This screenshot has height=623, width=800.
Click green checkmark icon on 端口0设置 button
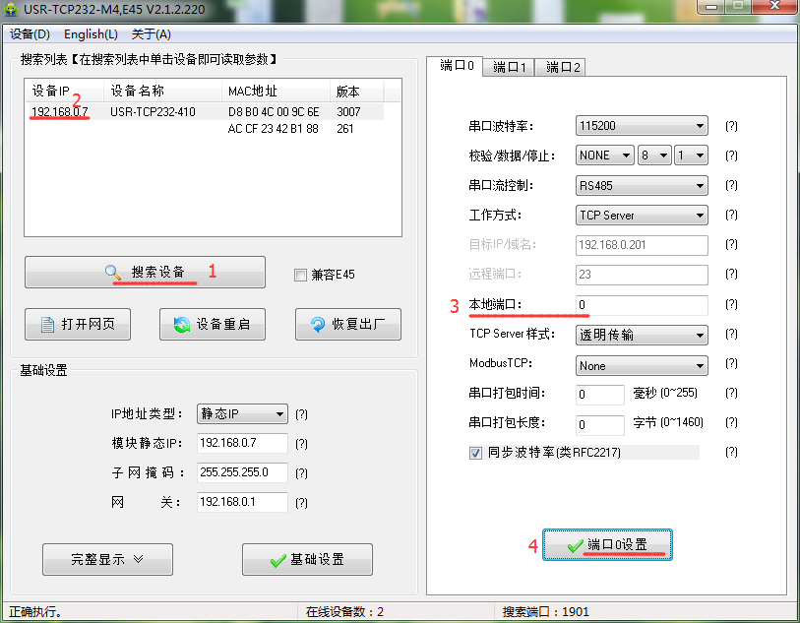(575, 545)
